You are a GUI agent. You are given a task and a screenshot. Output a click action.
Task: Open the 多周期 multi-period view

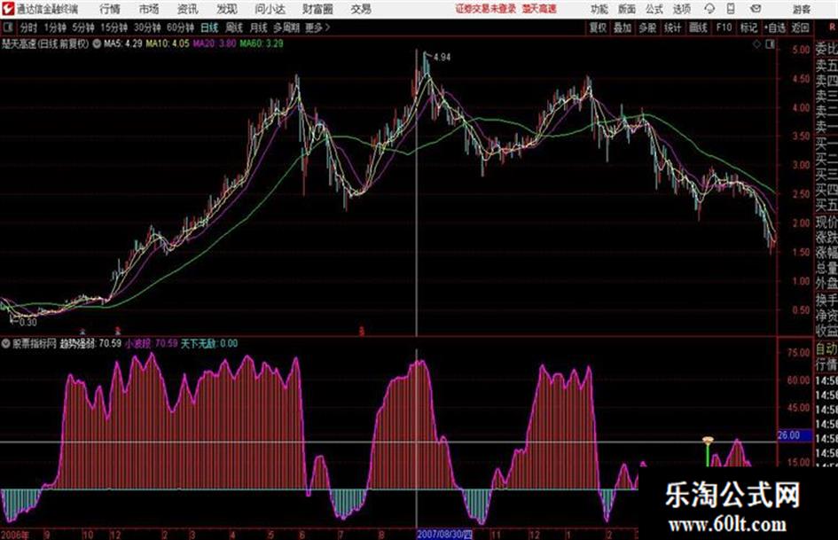point(286,27)
